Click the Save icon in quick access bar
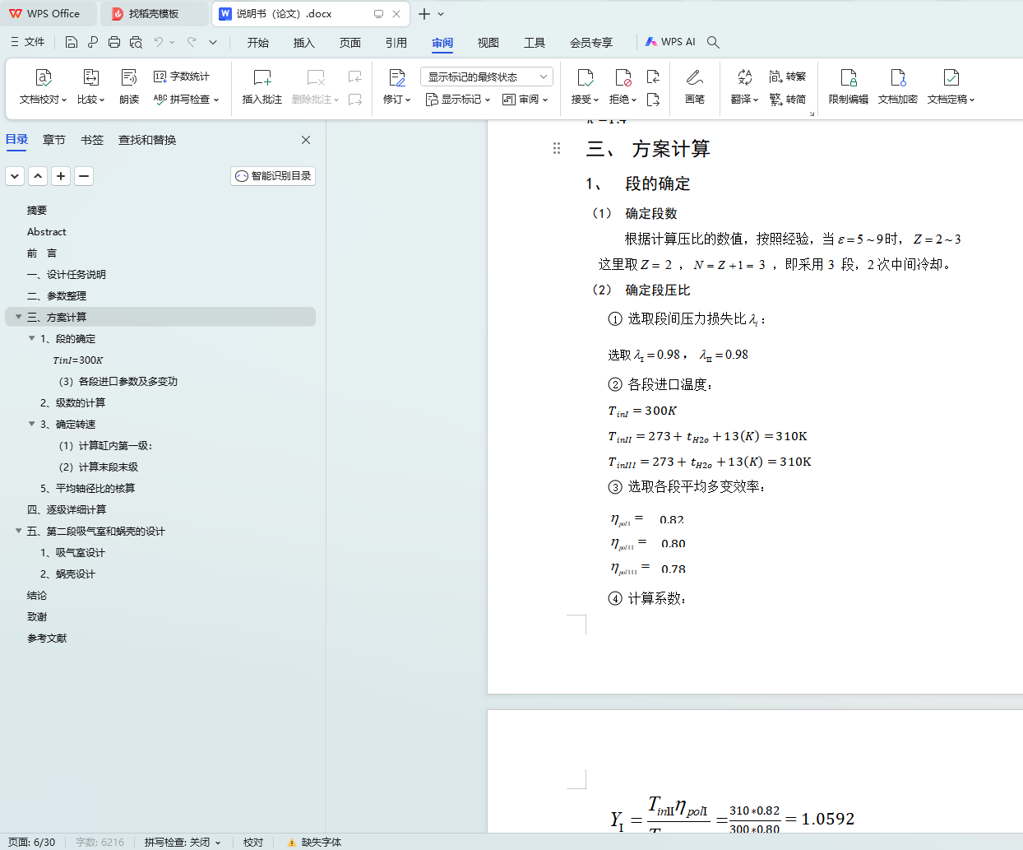This screenshot has width=1023, height=850. coord(72,42)
